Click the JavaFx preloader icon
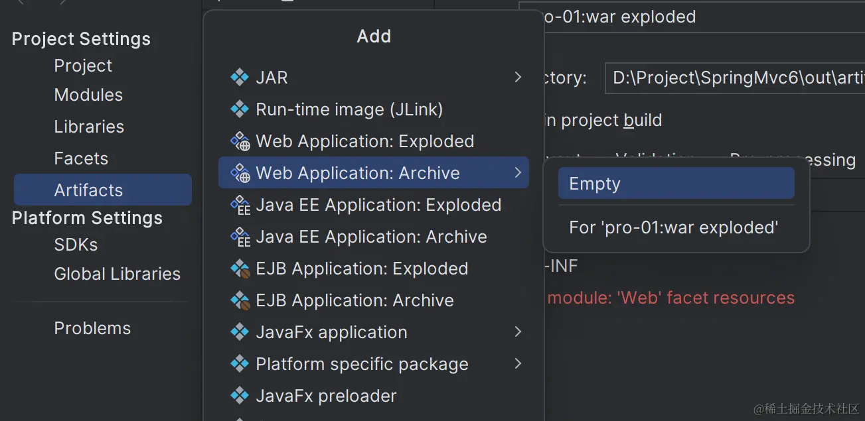The image size is (865, 421). click(239, 396)
